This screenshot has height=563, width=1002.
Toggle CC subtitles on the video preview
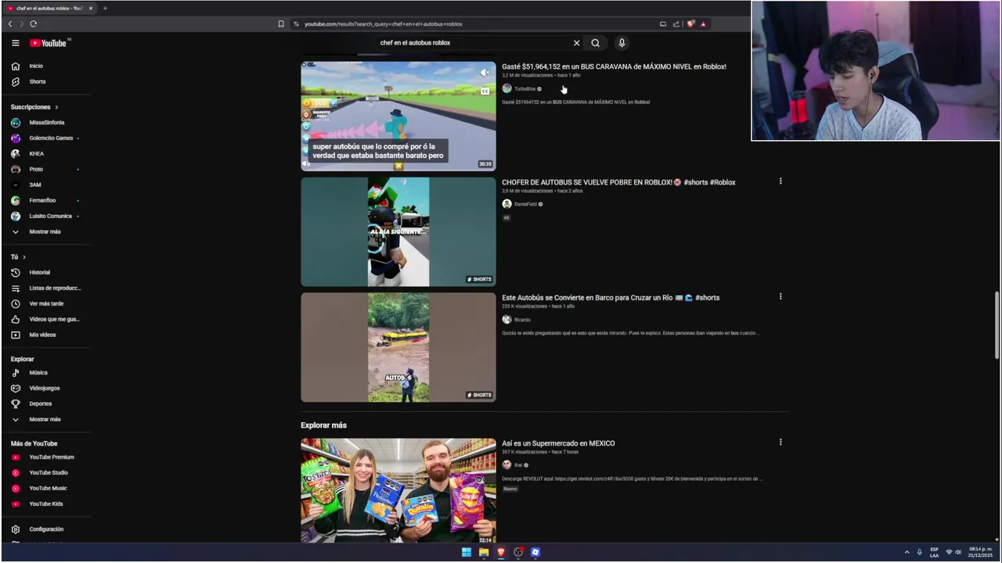point(485,91)
